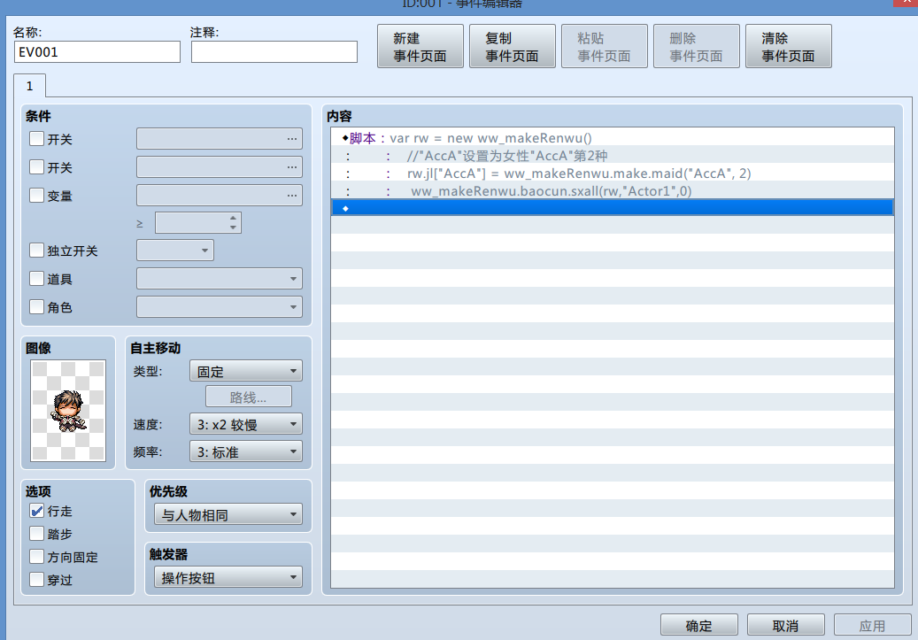Screen dimensions: 918x640
Task: Enable the 变量 condition checkbox
Action: click(36, 195)
